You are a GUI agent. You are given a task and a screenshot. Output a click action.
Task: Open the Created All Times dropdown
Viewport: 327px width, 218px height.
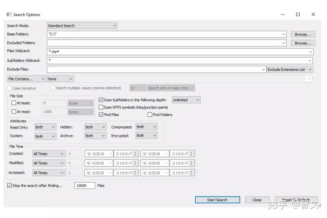49,154
